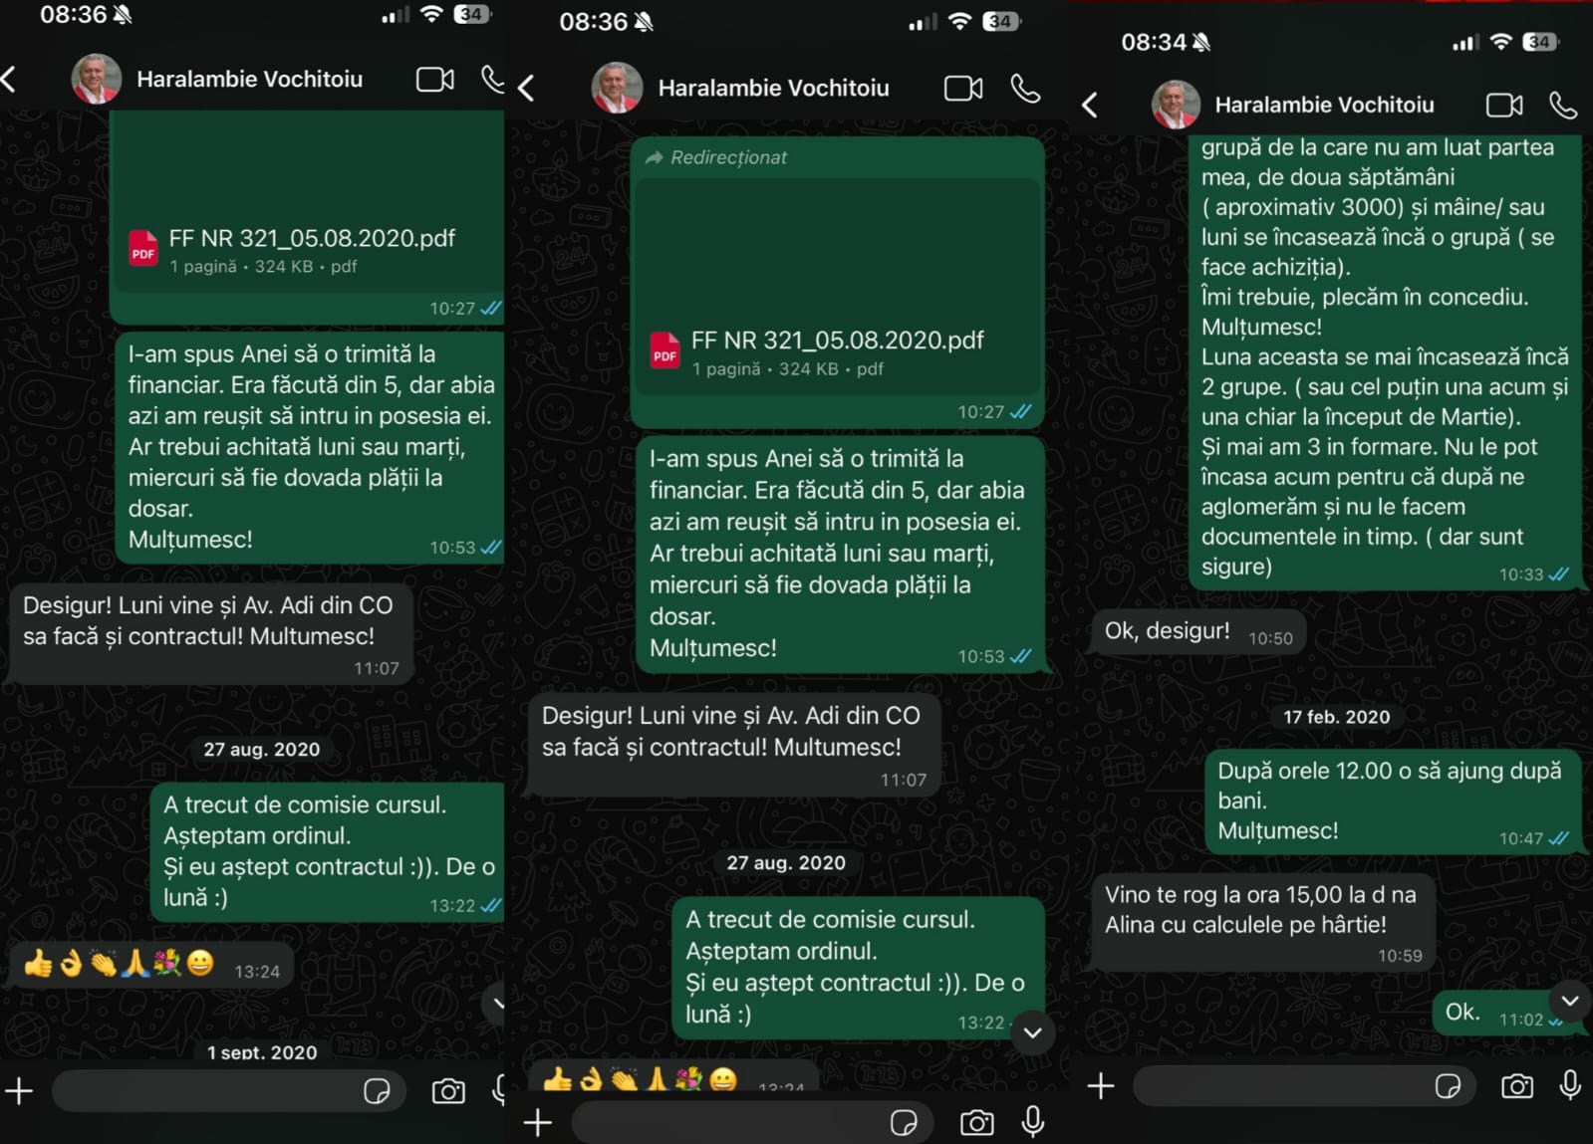1593x1144 pixels.
Task: Jump to latest messages in right chat
Action: pos(1569,1001)
